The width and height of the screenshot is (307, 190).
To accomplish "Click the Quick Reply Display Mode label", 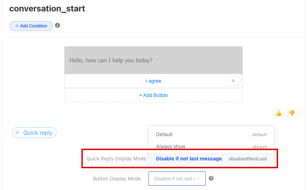I will (x=116, y=159).
